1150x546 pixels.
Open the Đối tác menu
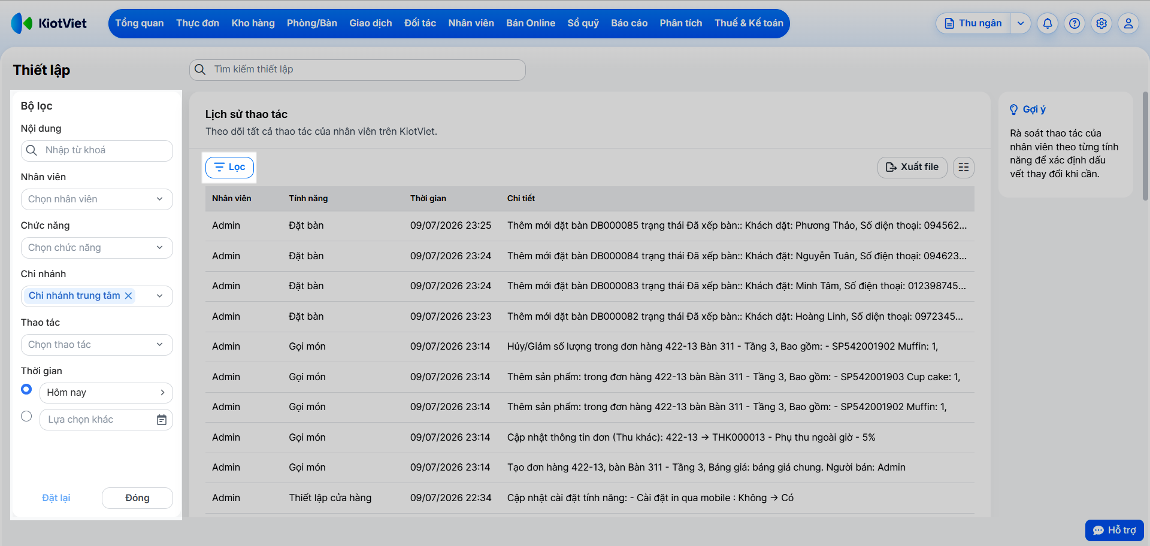click(420, 23)
